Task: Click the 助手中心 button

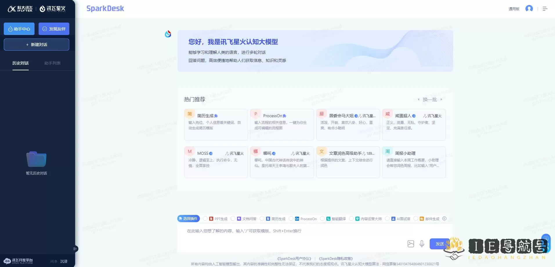Action: click(x=19, y=29)
